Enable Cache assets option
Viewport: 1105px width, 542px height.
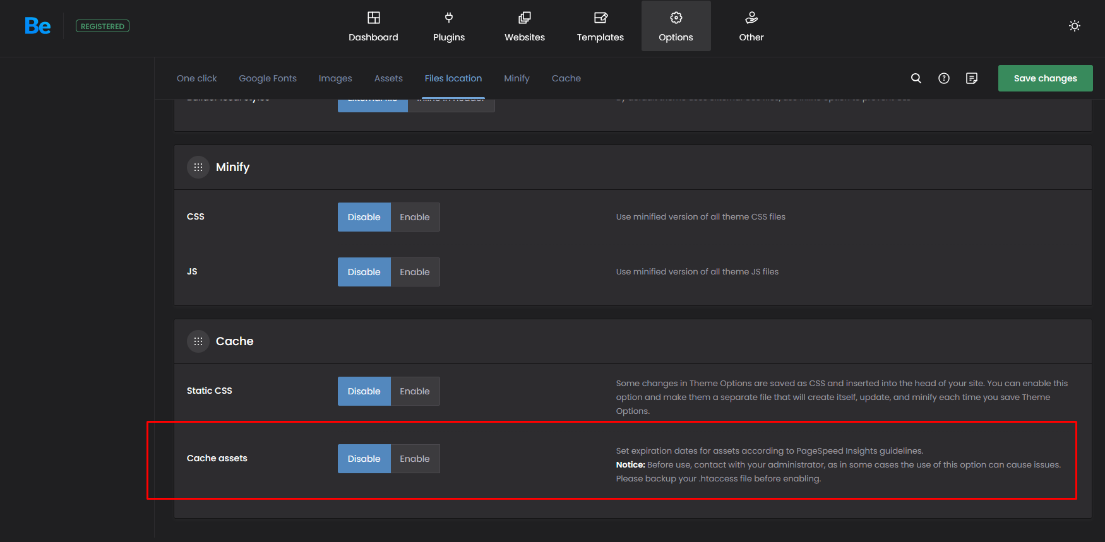click(x=414, y=459)
